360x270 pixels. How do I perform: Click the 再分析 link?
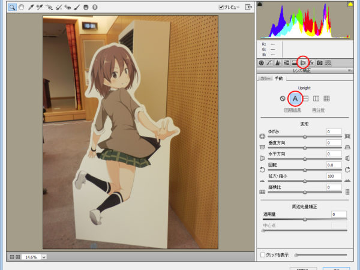point(319,110)
